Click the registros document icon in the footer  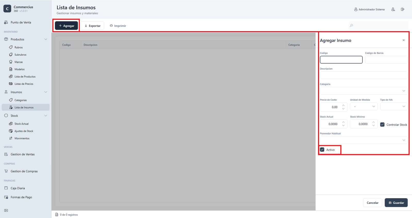coord(57,215)
